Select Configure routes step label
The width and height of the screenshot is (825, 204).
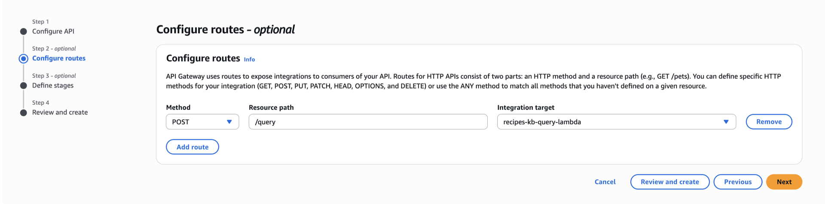(x=58, y=58)
